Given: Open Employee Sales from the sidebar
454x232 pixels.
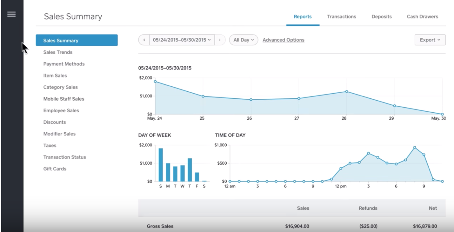Looking at the screenshot, I should coord(61,110).
